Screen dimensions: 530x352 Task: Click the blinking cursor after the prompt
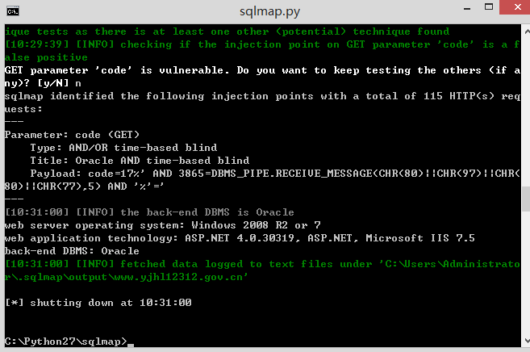click(131, 346)
